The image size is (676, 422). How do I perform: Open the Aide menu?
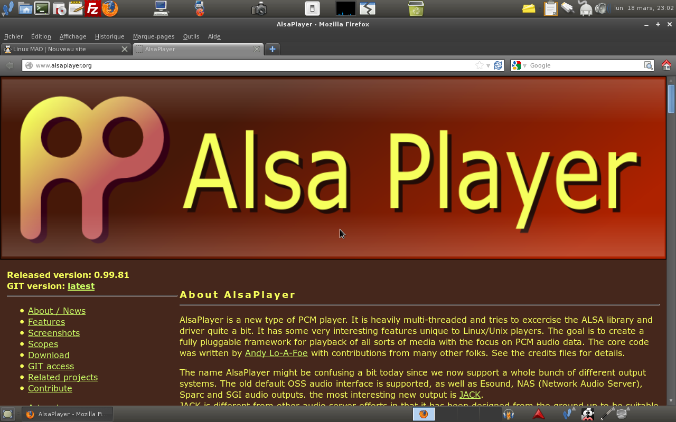(214, 36)
